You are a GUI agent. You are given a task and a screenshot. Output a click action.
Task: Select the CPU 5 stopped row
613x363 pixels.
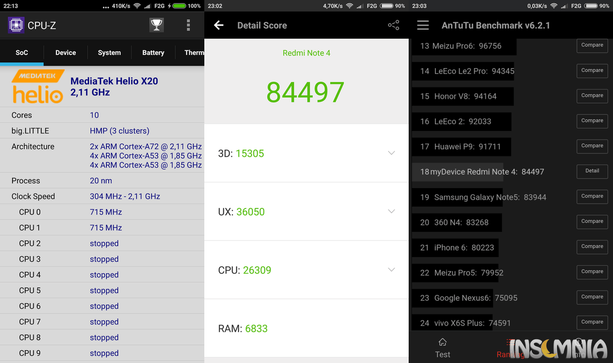(x=102, y=290)
